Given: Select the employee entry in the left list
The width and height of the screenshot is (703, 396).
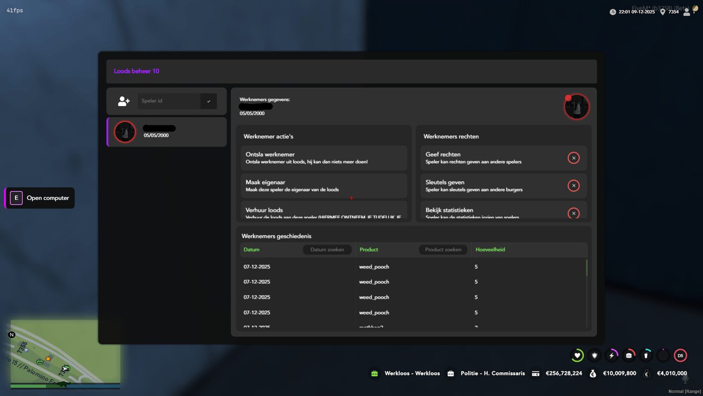Looking at the screenshot, I should (167, 132).
